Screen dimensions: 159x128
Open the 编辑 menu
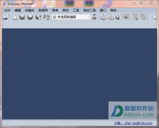coord(18,10)
